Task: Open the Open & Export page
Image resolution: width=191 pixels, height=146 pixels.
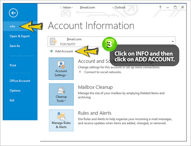Action: (x=20, y=36)
